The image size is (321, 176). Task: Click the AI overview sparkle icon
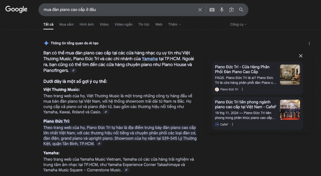tap(46, 43)
